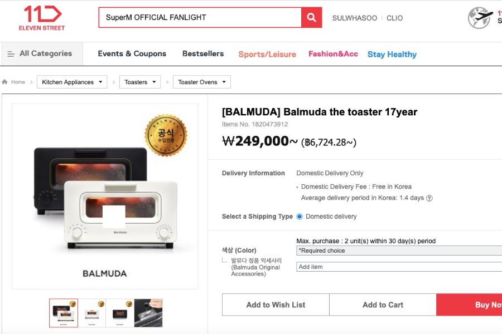Screen dimensions: 502x334
Task: Click the Add to Cart button
Action: 383,305
